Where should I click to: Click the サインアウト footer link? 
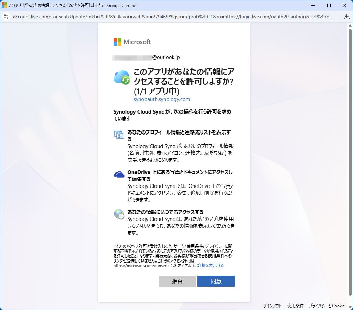pyautogui.click(x=272, y=306)
